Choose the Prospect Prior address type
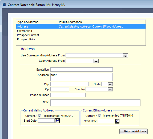 (x=81, y=39)
